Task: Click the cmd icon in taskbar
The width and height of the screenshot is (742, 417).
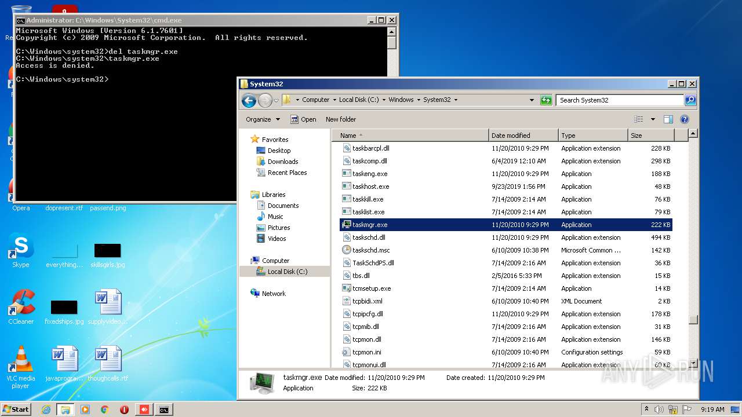Action: tap(164, 409)
